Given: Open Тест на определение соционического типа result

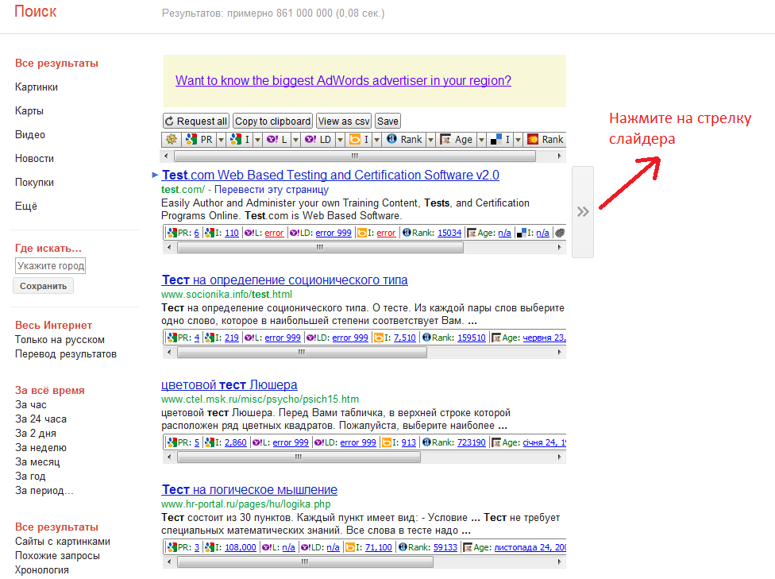Looking at the screenshot, I should click(284, 280).
